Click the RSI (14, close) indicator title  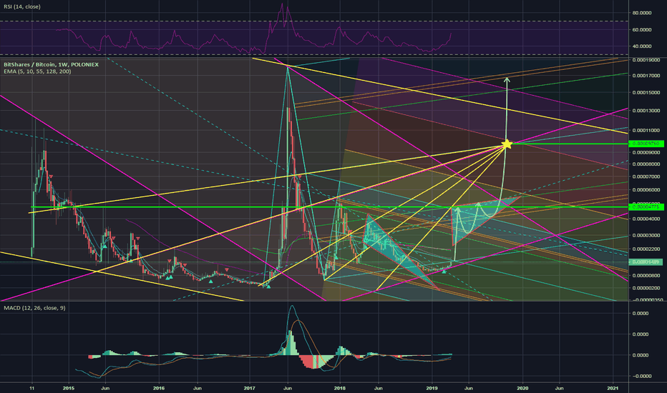tap(22, 7)
